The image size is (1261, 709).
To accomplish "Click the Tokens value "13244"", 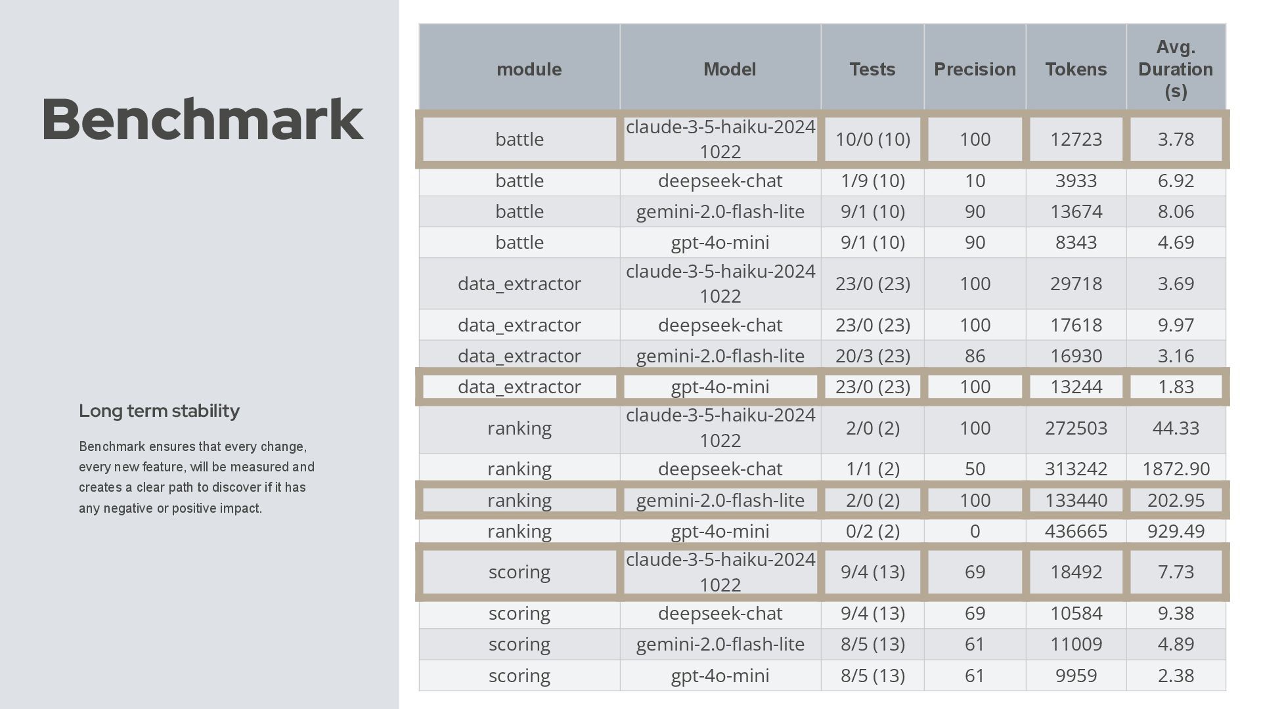I will (1076, 387).
